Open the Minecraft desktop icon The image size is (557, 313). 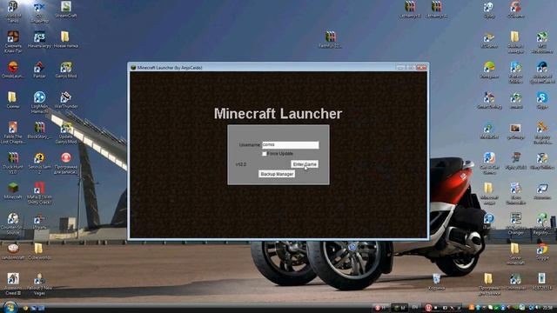click(x=13, y=190)
